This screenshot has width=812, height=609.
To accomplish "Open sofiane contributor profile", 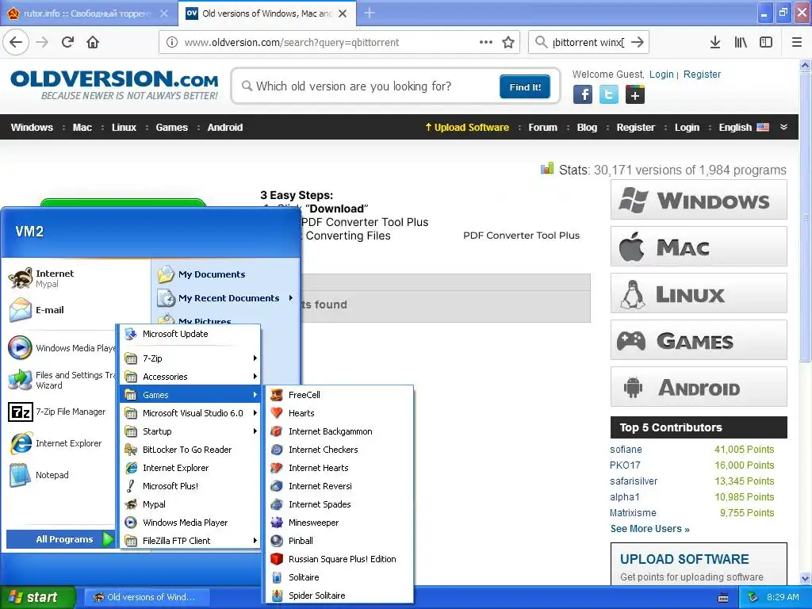I will pyautogui.click(x=626, y=450).
